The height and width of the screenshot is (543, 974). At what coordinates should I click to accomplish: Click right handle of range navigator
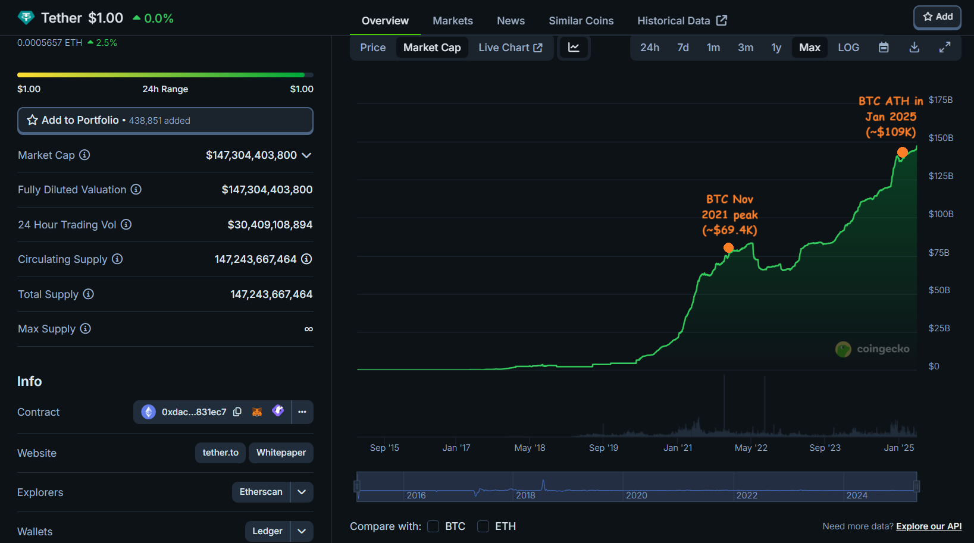(917, 486)
